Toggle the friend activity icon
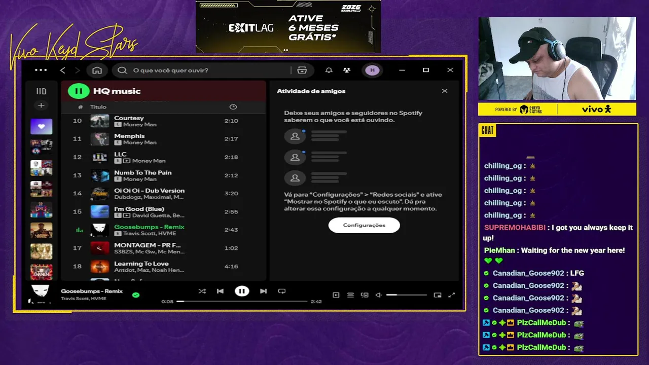649x365 pixels. coord(346,70)
